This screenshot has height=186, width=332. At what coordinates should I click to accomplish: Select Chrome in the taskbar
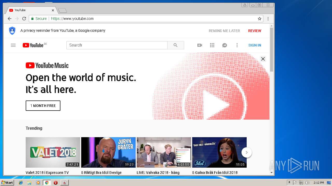(x=47, y=183)
